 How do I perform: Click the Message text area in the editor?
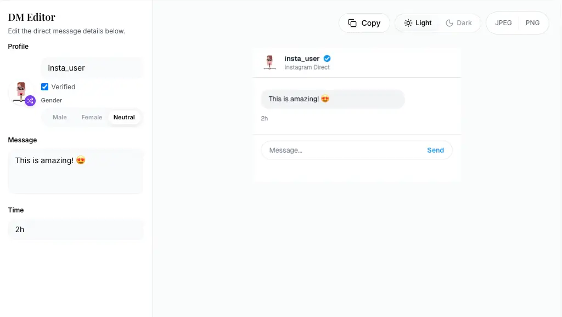(x=75, y=171)
